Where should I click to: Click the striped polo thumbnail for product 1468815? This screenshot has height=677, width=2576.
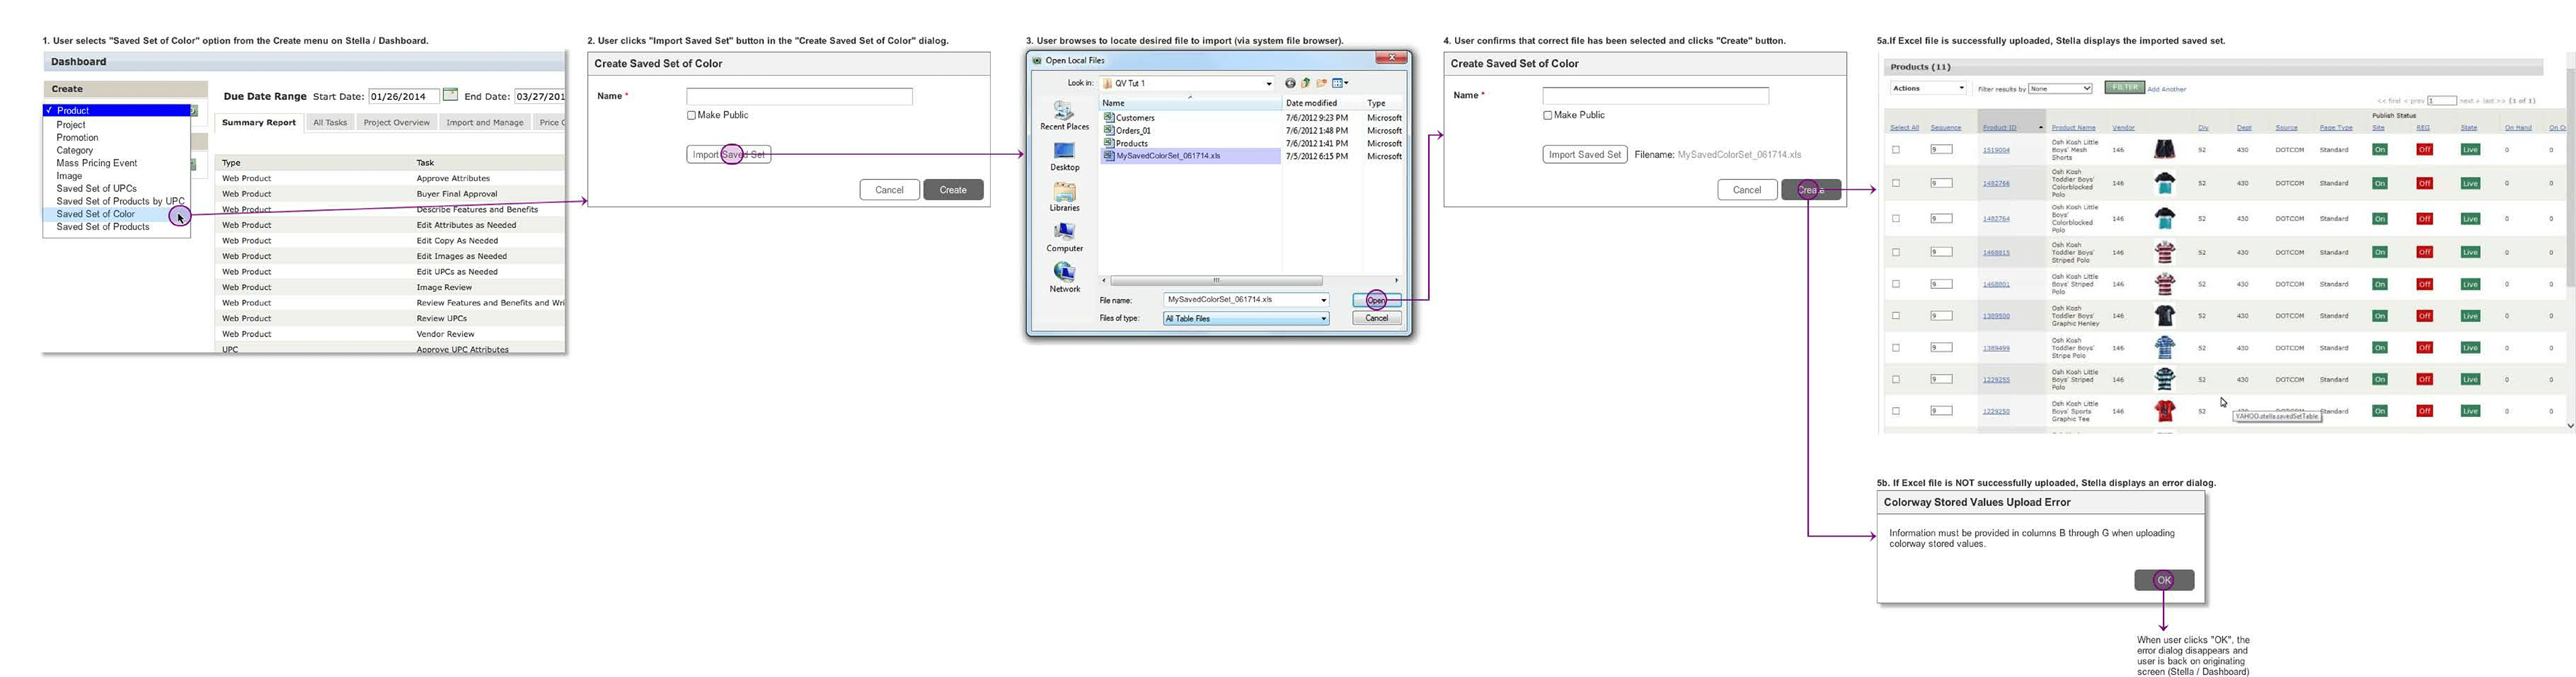(x=2165, y=251)
